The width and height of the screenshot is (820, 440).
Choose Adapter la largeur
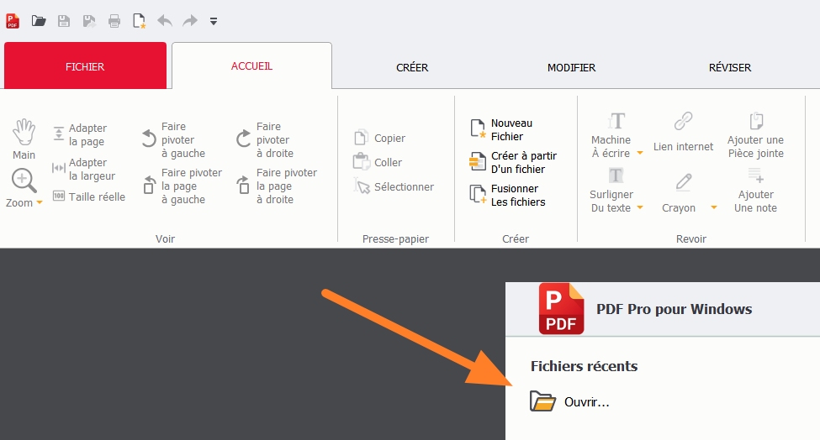83,169
